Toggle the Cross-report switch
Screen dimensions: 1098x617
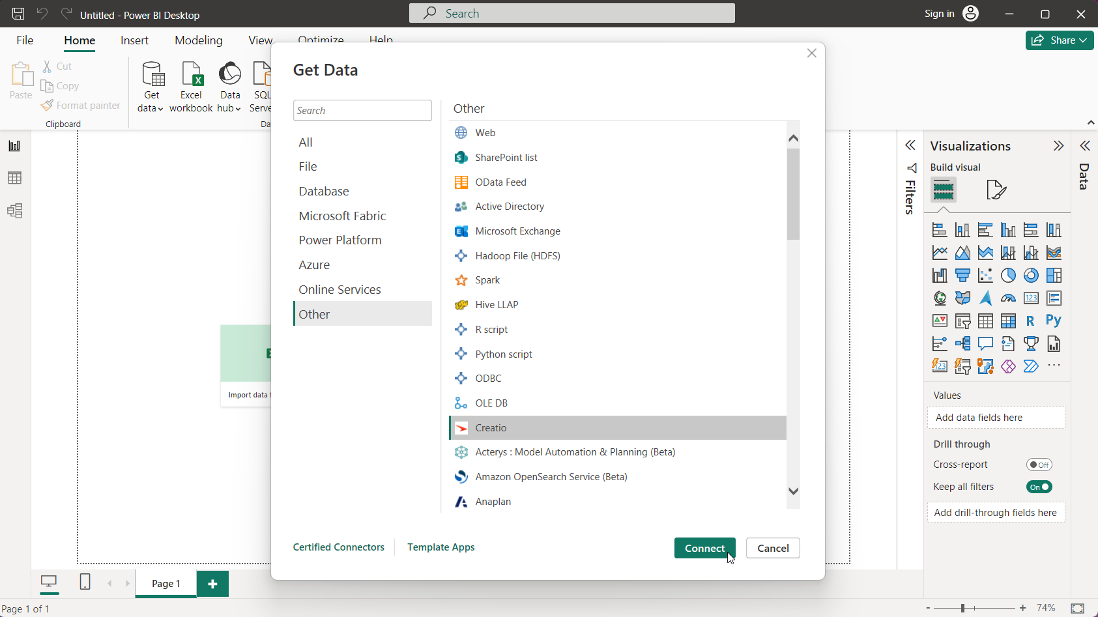[1039, 465]
